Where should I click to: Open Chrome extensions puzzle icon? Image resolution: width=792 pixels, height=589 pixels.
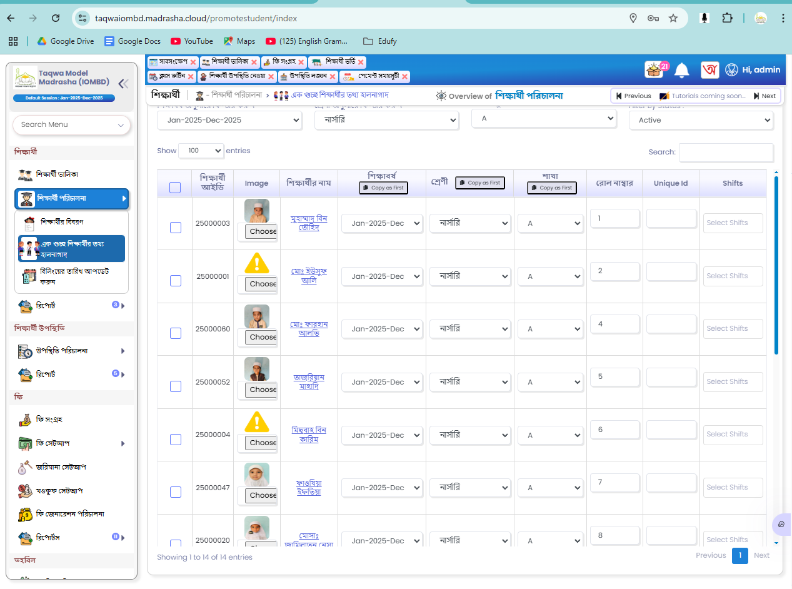[x=726, y=18]
